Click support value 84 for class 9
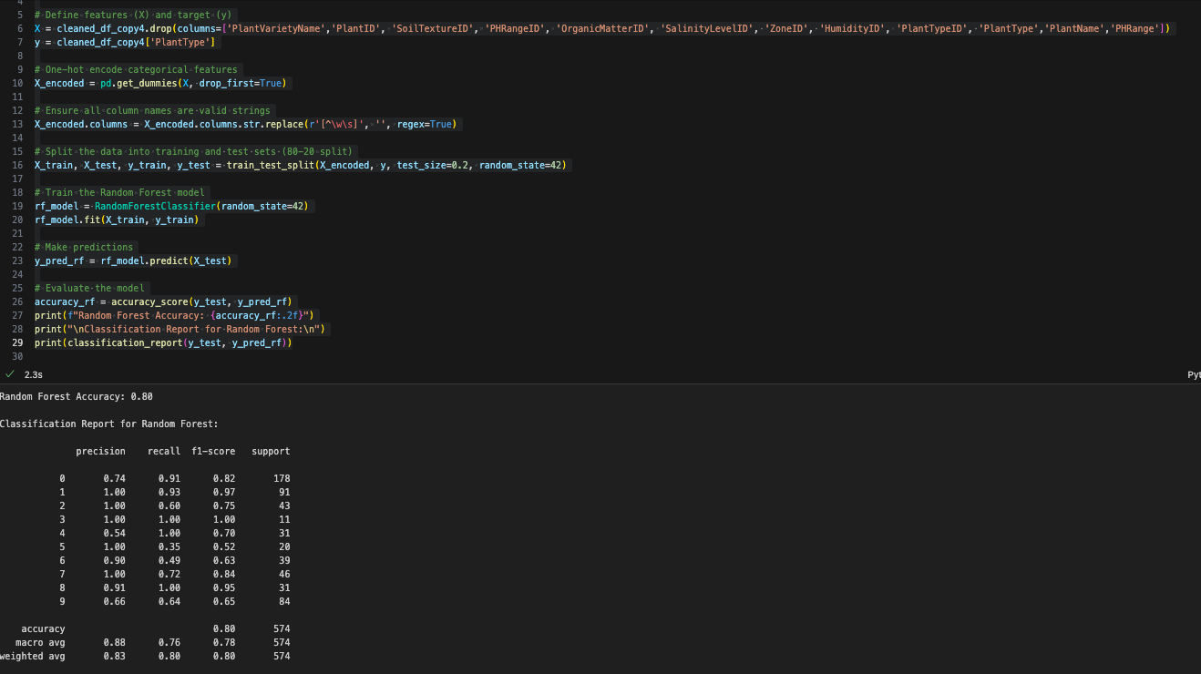This screenshot has height=674, width=1201. tap(284, 601)
